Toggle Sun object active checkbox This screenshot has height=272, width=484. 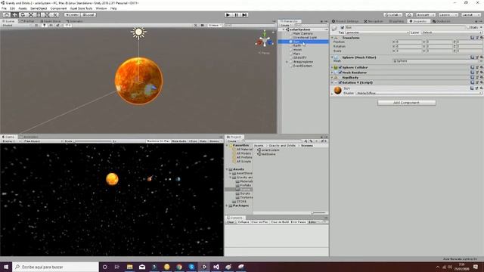[x=343, y=27]
